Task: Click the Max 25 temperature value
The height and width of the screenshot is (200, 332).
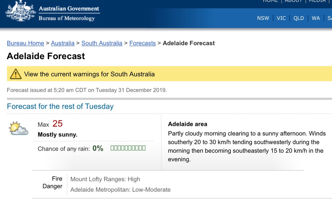Action: [57, 124]
